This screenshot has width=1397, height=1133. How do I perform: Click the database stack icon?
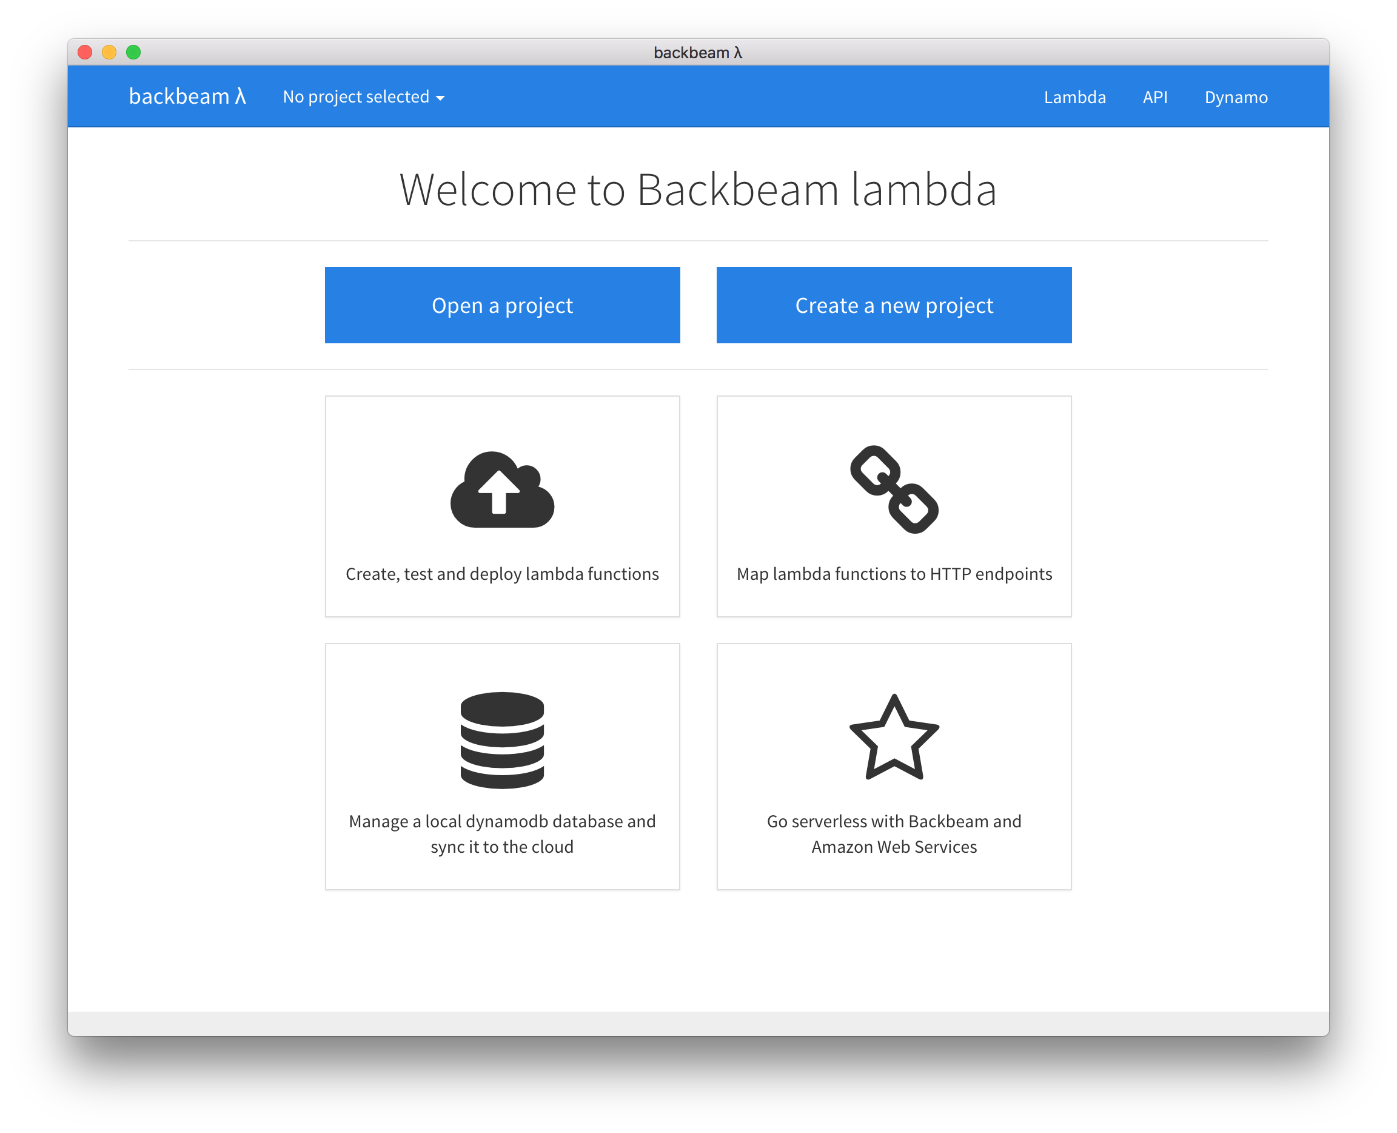(x=502, y=739)
